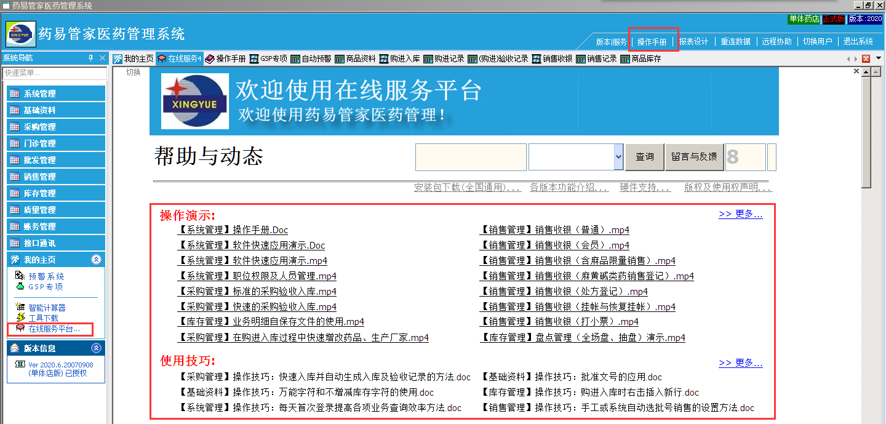Open the 版权及使用权声明 link
Image resolution: width=886 pixels, height=424 pixels.
click(x=728, y=188)
